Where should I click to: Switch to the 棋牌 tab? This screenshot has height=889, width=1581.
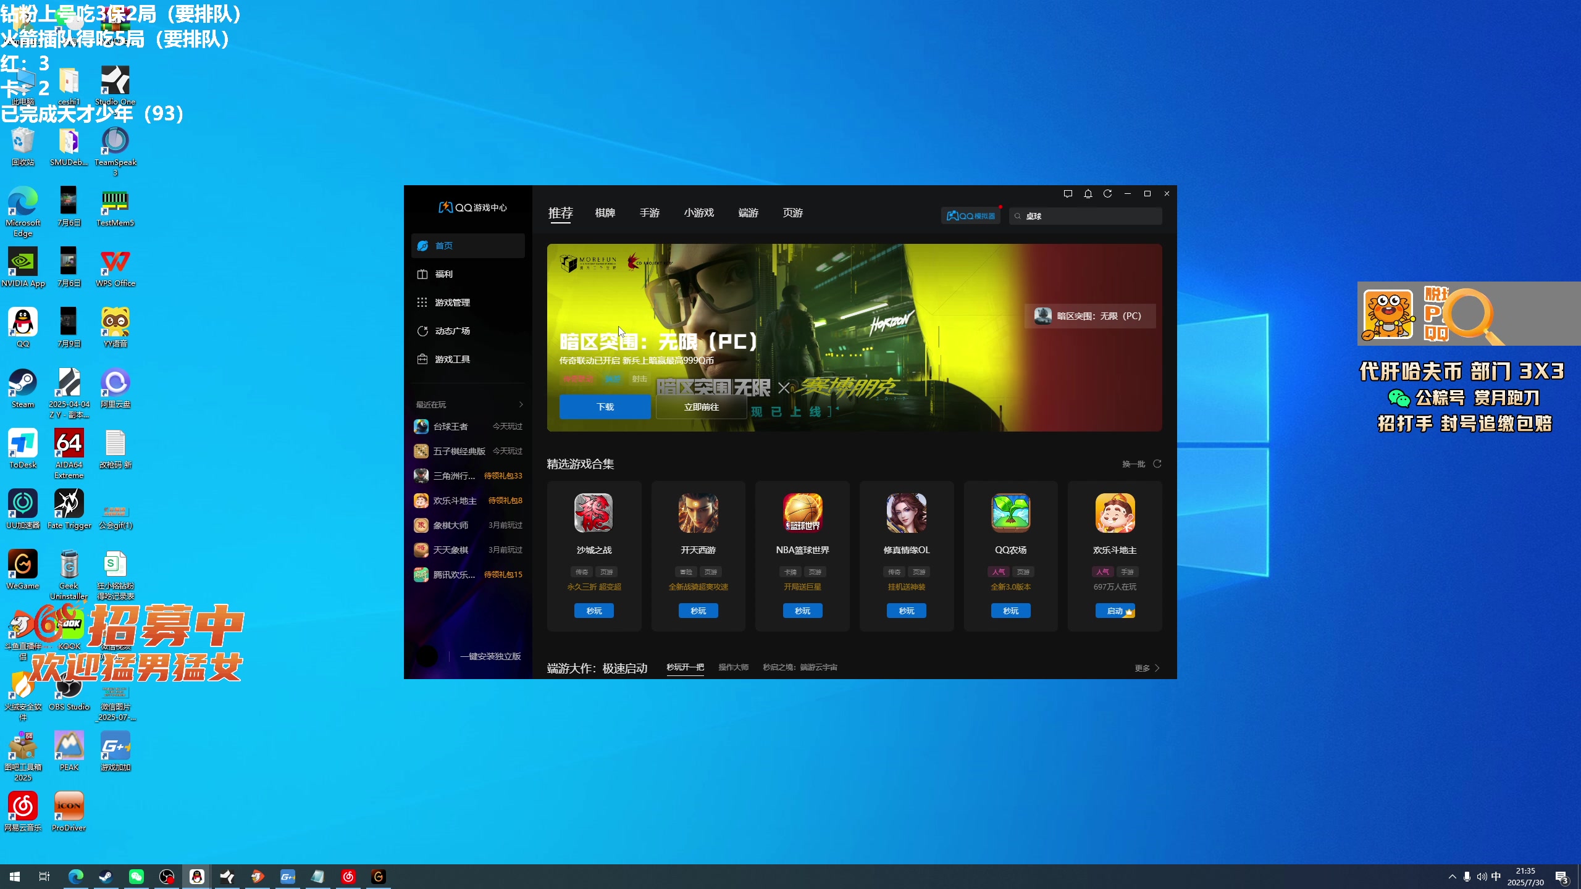point(605,213)
